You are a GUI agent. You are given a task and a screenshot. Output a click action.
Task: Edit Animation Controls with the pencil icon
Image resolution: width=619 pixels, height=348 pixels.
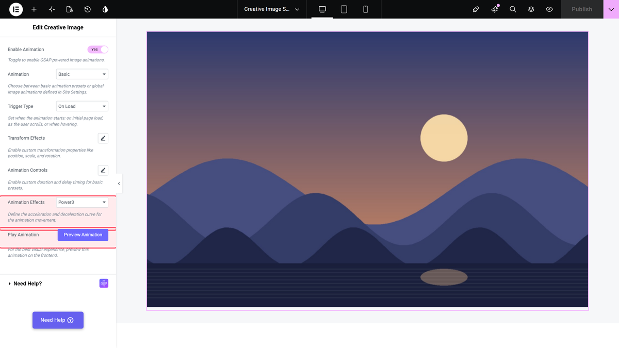click(x=103, y=170)
